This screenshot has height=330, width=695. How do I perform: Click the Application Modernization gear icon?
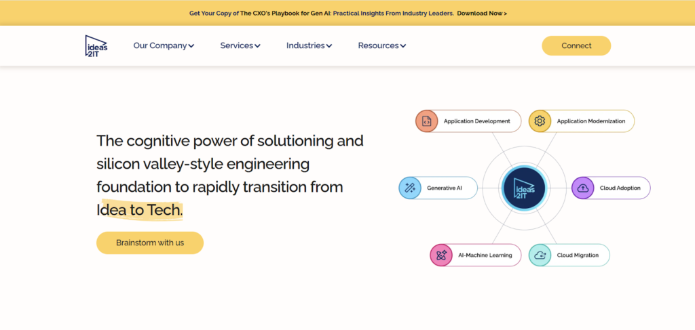point(540,121)
